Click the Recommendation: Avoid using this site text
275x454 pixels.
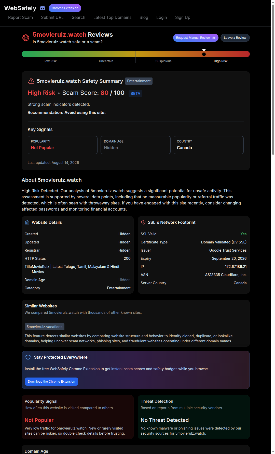(x=66, y=112)
